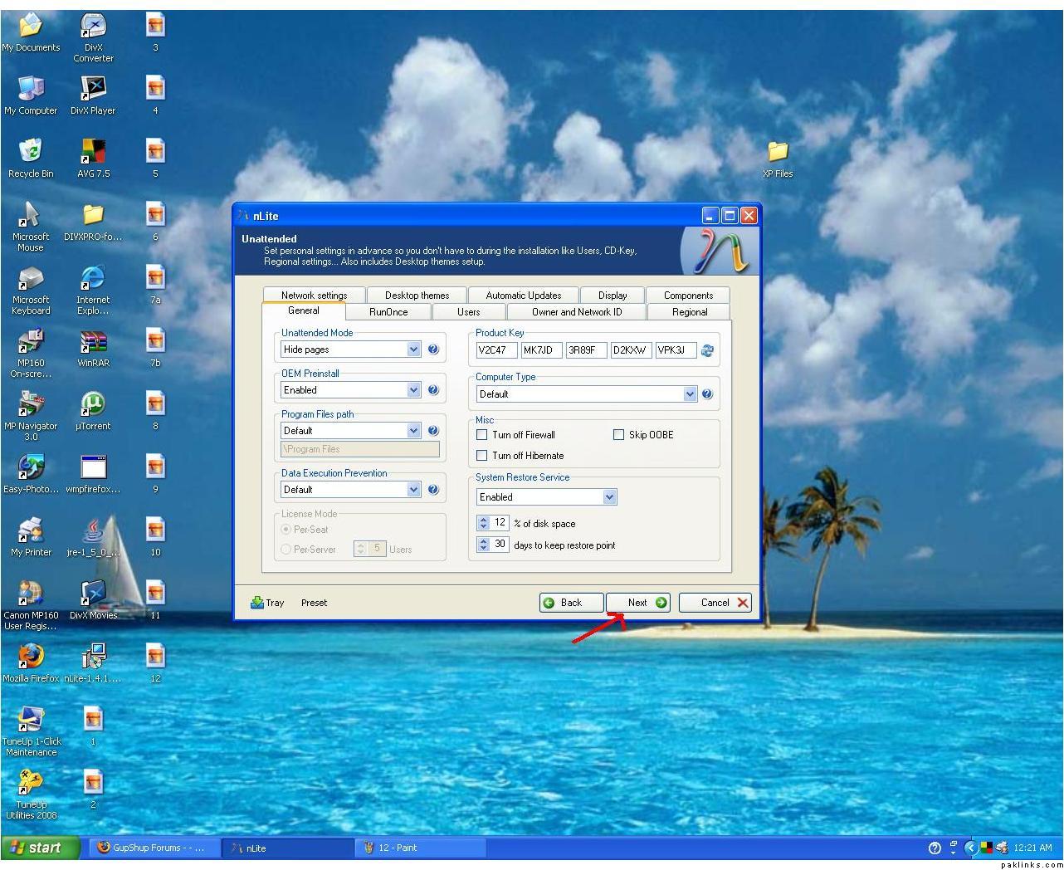Click the Tray icon button in nLite

point(267,603)
